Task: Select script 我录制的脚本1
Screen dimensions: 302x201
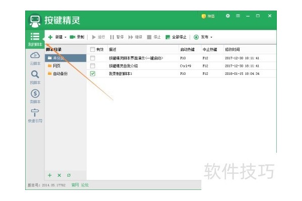Action: click(120, 73)
